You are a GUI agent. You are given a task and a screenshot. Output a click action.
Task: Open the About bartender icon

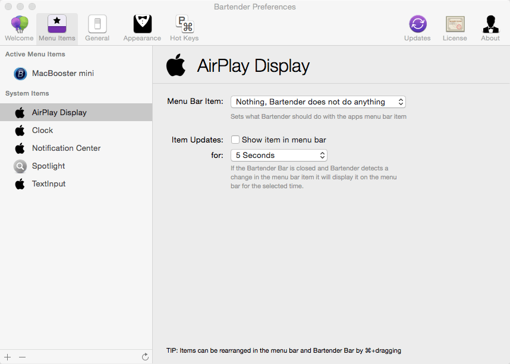490,24
